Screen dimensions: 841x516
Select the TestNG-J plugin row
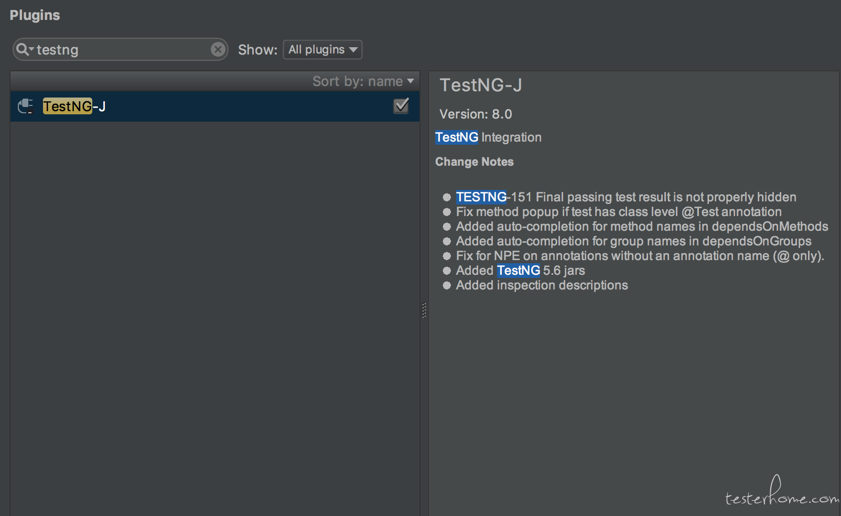214,106
